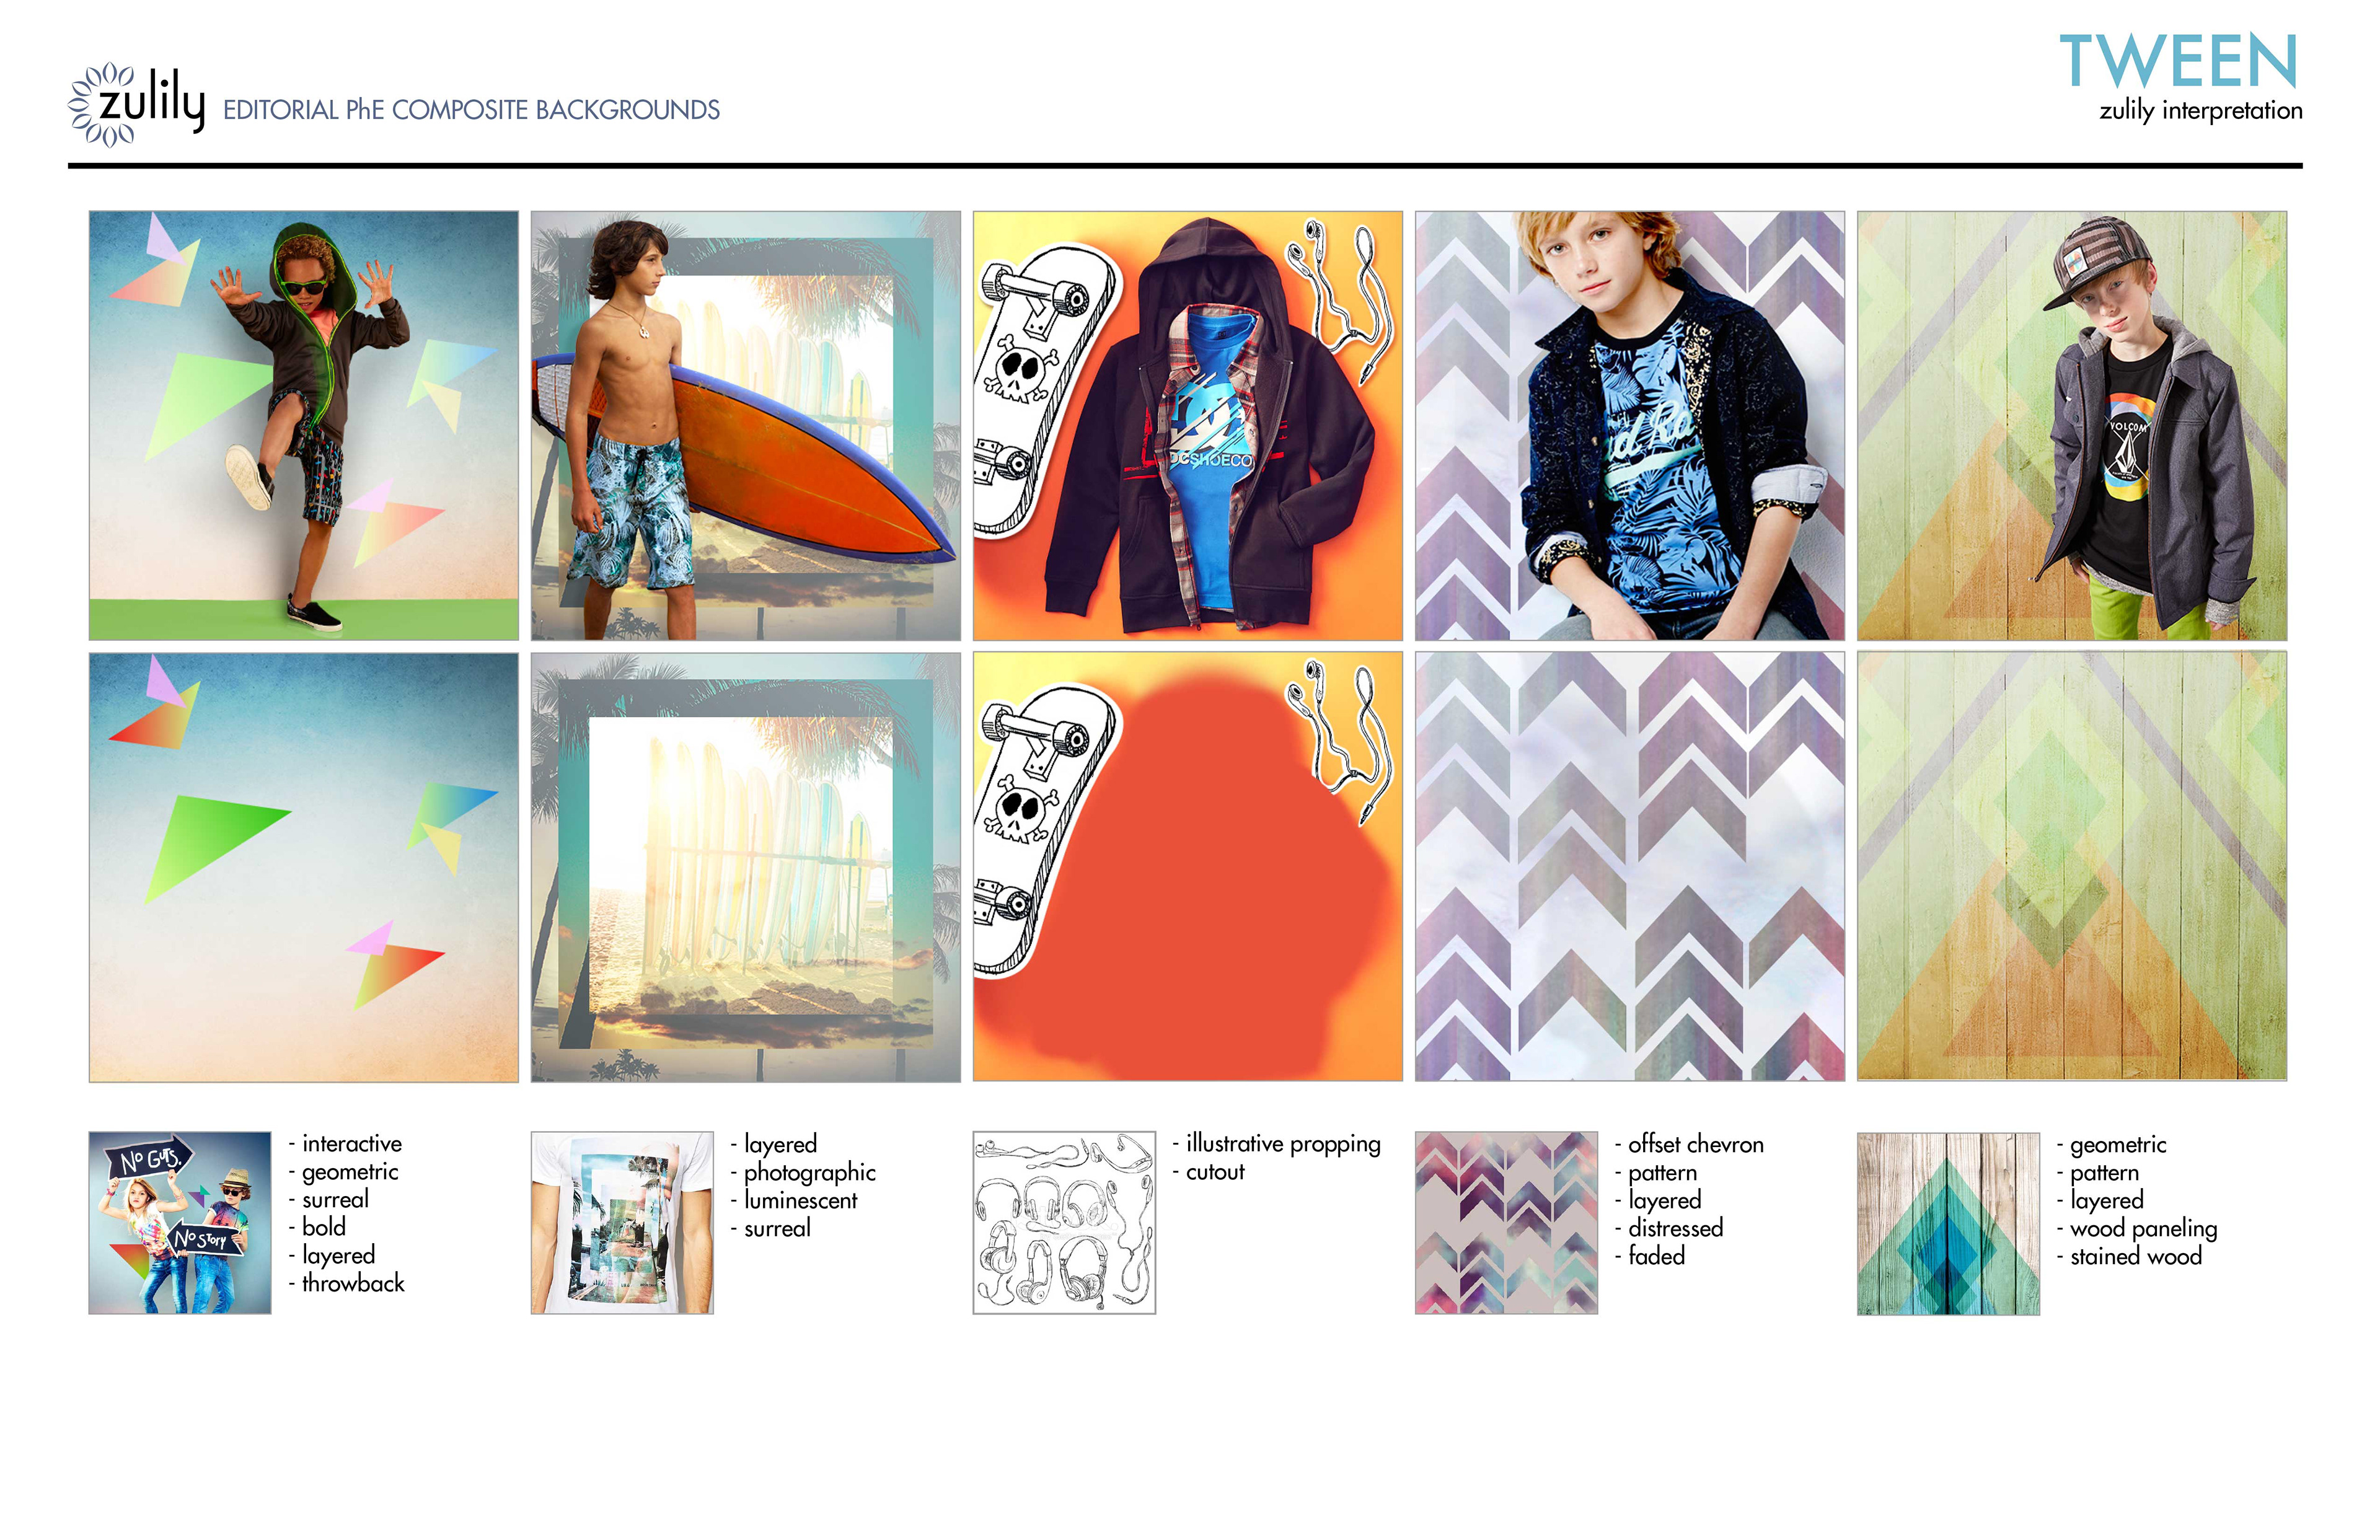2380x1540 pixels.
Task: Click the zulily interpretation subtitle
Action: tap(2200, 110)
